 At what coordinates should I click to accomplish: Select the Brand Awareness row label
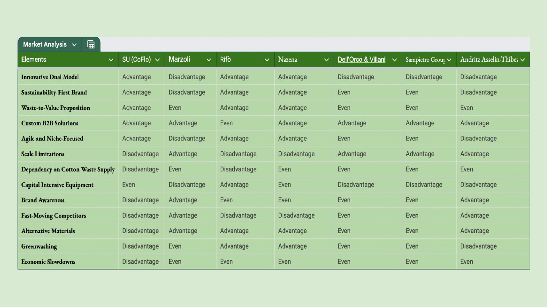pos(43,200)
